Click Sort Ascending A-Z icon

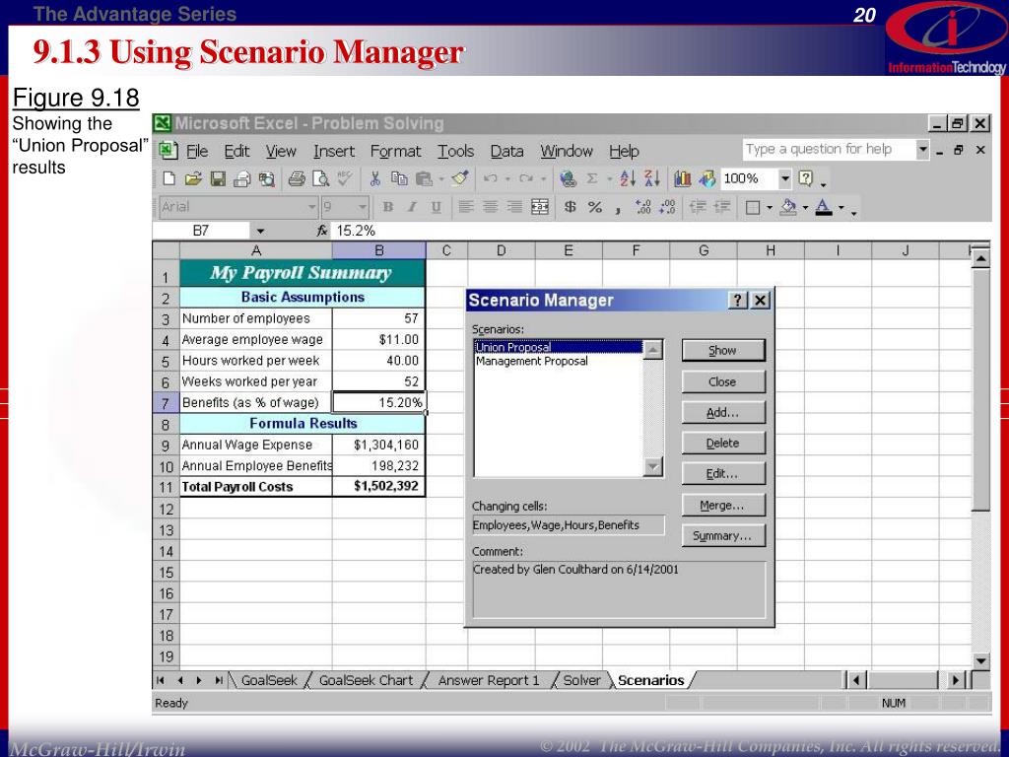(628, 179)
